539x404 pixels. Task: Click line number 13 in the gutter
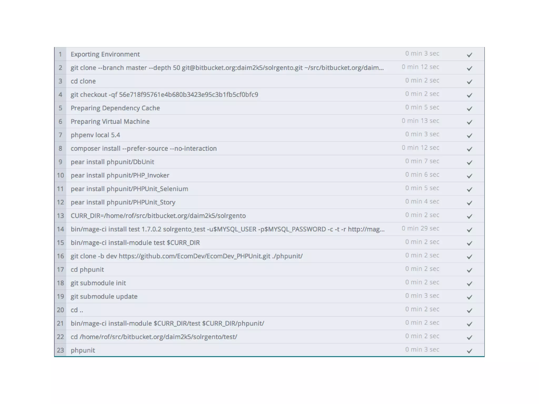point(60,216)
